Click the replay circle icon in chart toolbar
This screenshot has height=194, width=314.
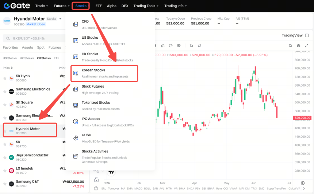171,46
